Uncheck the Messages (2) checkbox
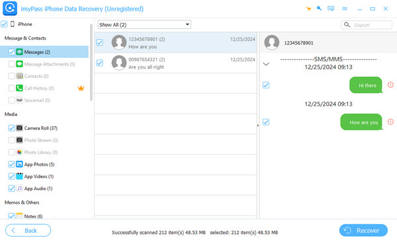The width and height of the screenshot is (397, 240). (11, 52)
